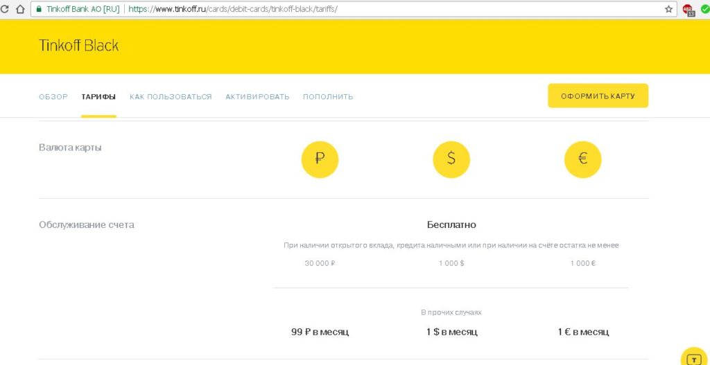710x365 pixels.
Task: Open the АКТИВИРОВАТЬ tab
Action: [x=257, y=97]
